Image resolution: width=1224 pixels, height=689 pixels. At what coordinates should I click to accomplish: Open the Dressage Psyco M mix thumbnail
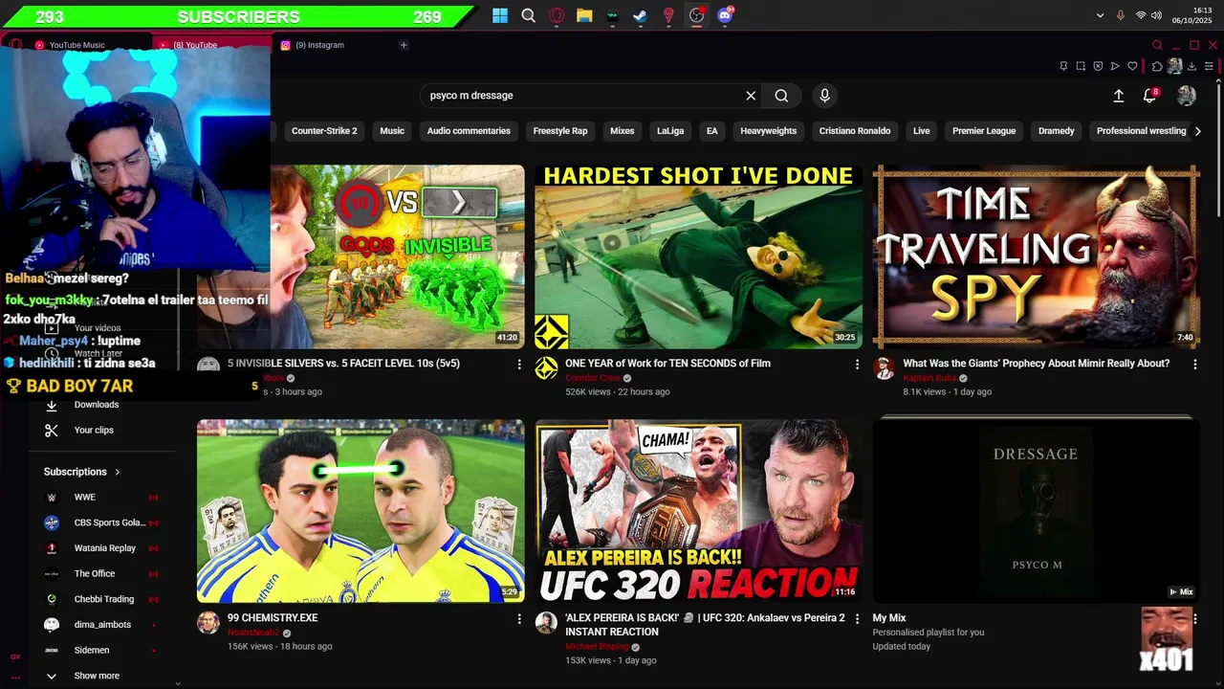1036,511
